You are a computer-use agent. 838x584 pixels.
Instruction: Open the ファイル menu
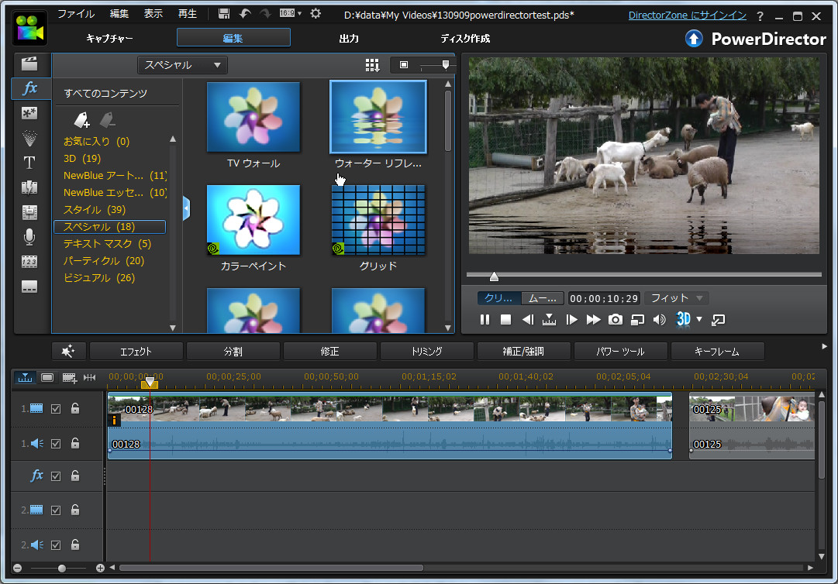pyautogui.click(x=76, y=14)
